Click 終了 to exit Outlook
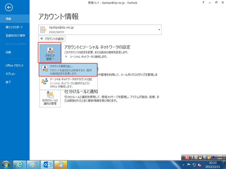Screen dimensions: 226x169 (x=15, y=82)
